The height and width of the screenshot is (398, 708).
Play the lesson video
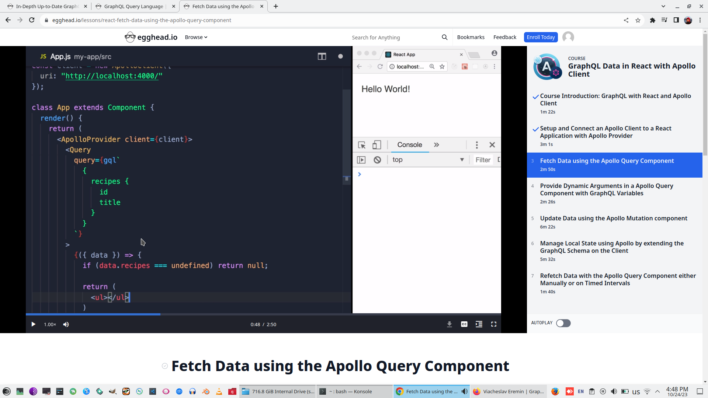pos(33,324)
